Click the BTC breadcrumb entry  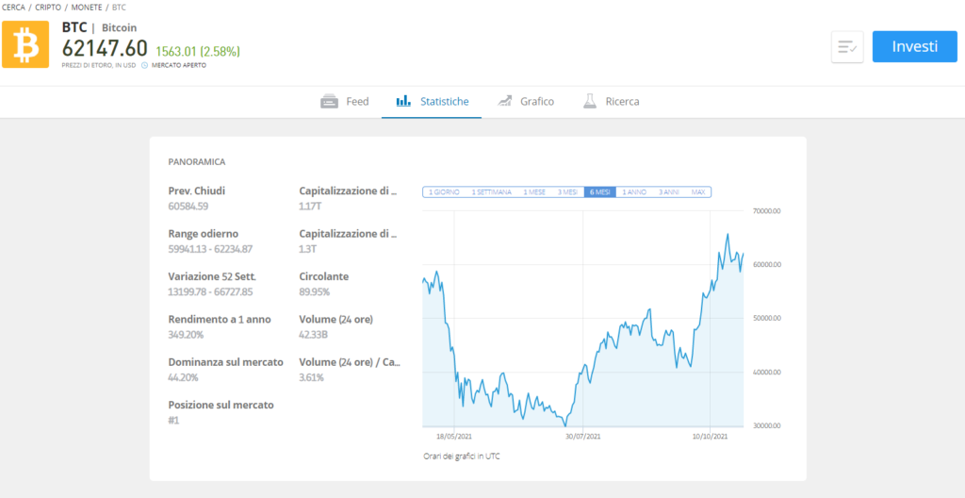tap(120, 8)
